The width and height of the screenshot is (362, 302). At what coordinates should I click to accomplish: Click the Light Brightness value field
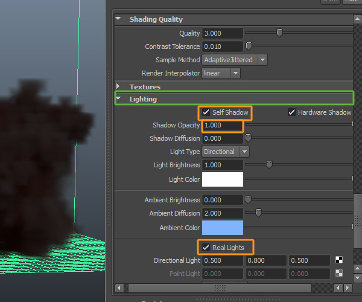tap(223, 165)
